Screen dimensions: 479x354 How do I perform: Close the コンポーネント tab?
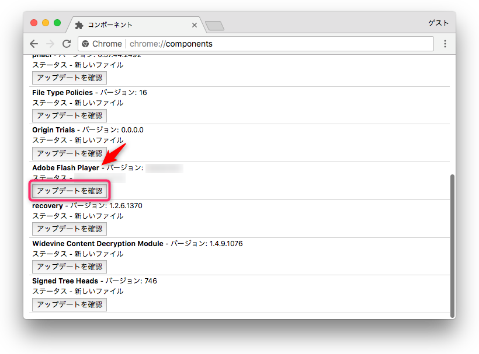(195, 25)
